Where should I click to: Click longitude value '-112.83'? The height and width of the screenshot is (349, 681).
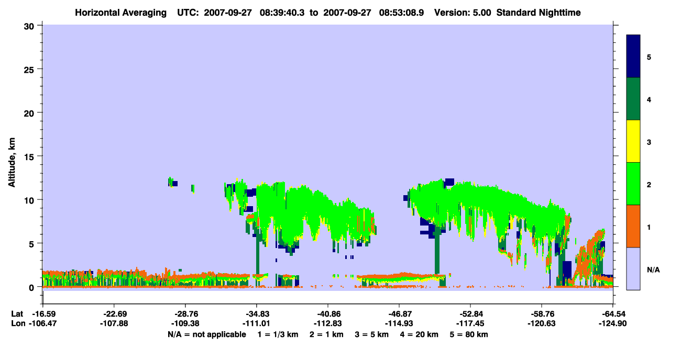[x=328, y=323]
